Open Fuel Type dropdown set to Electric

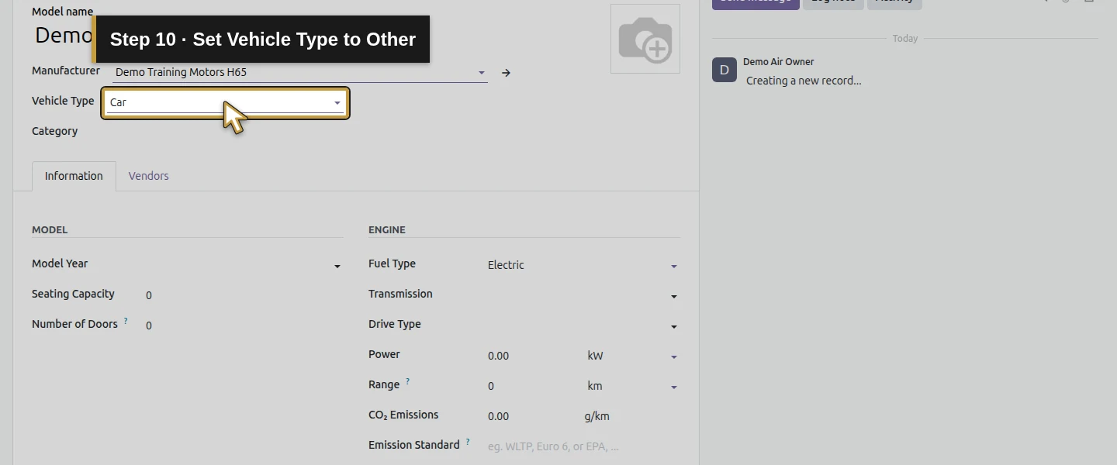583,265
